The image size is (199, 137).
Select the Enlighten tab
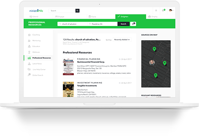[x=131, y=17]
